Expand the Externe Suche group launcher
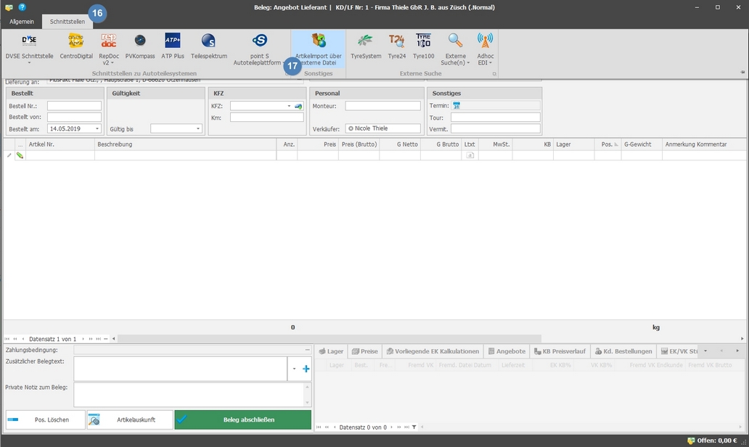Image resolution: width=749 pixels, height=447 pixels. [x=494, y=73]
